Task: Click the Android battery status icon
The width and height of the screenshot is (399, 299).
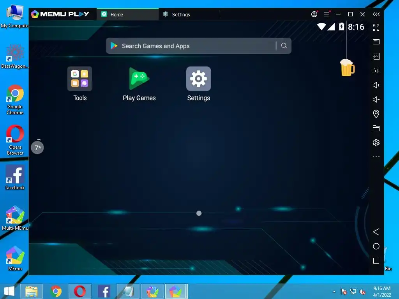Action: (x=341, y=26)
